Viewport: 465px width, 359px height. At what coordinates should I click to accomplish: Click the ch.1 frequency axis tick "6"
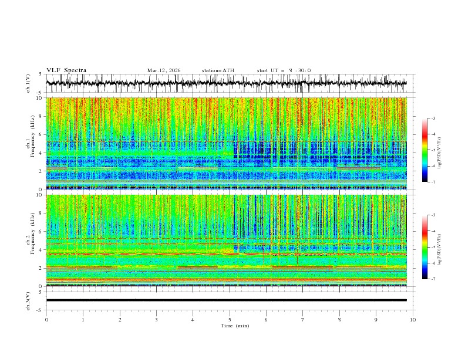click(x=41, y=135)
